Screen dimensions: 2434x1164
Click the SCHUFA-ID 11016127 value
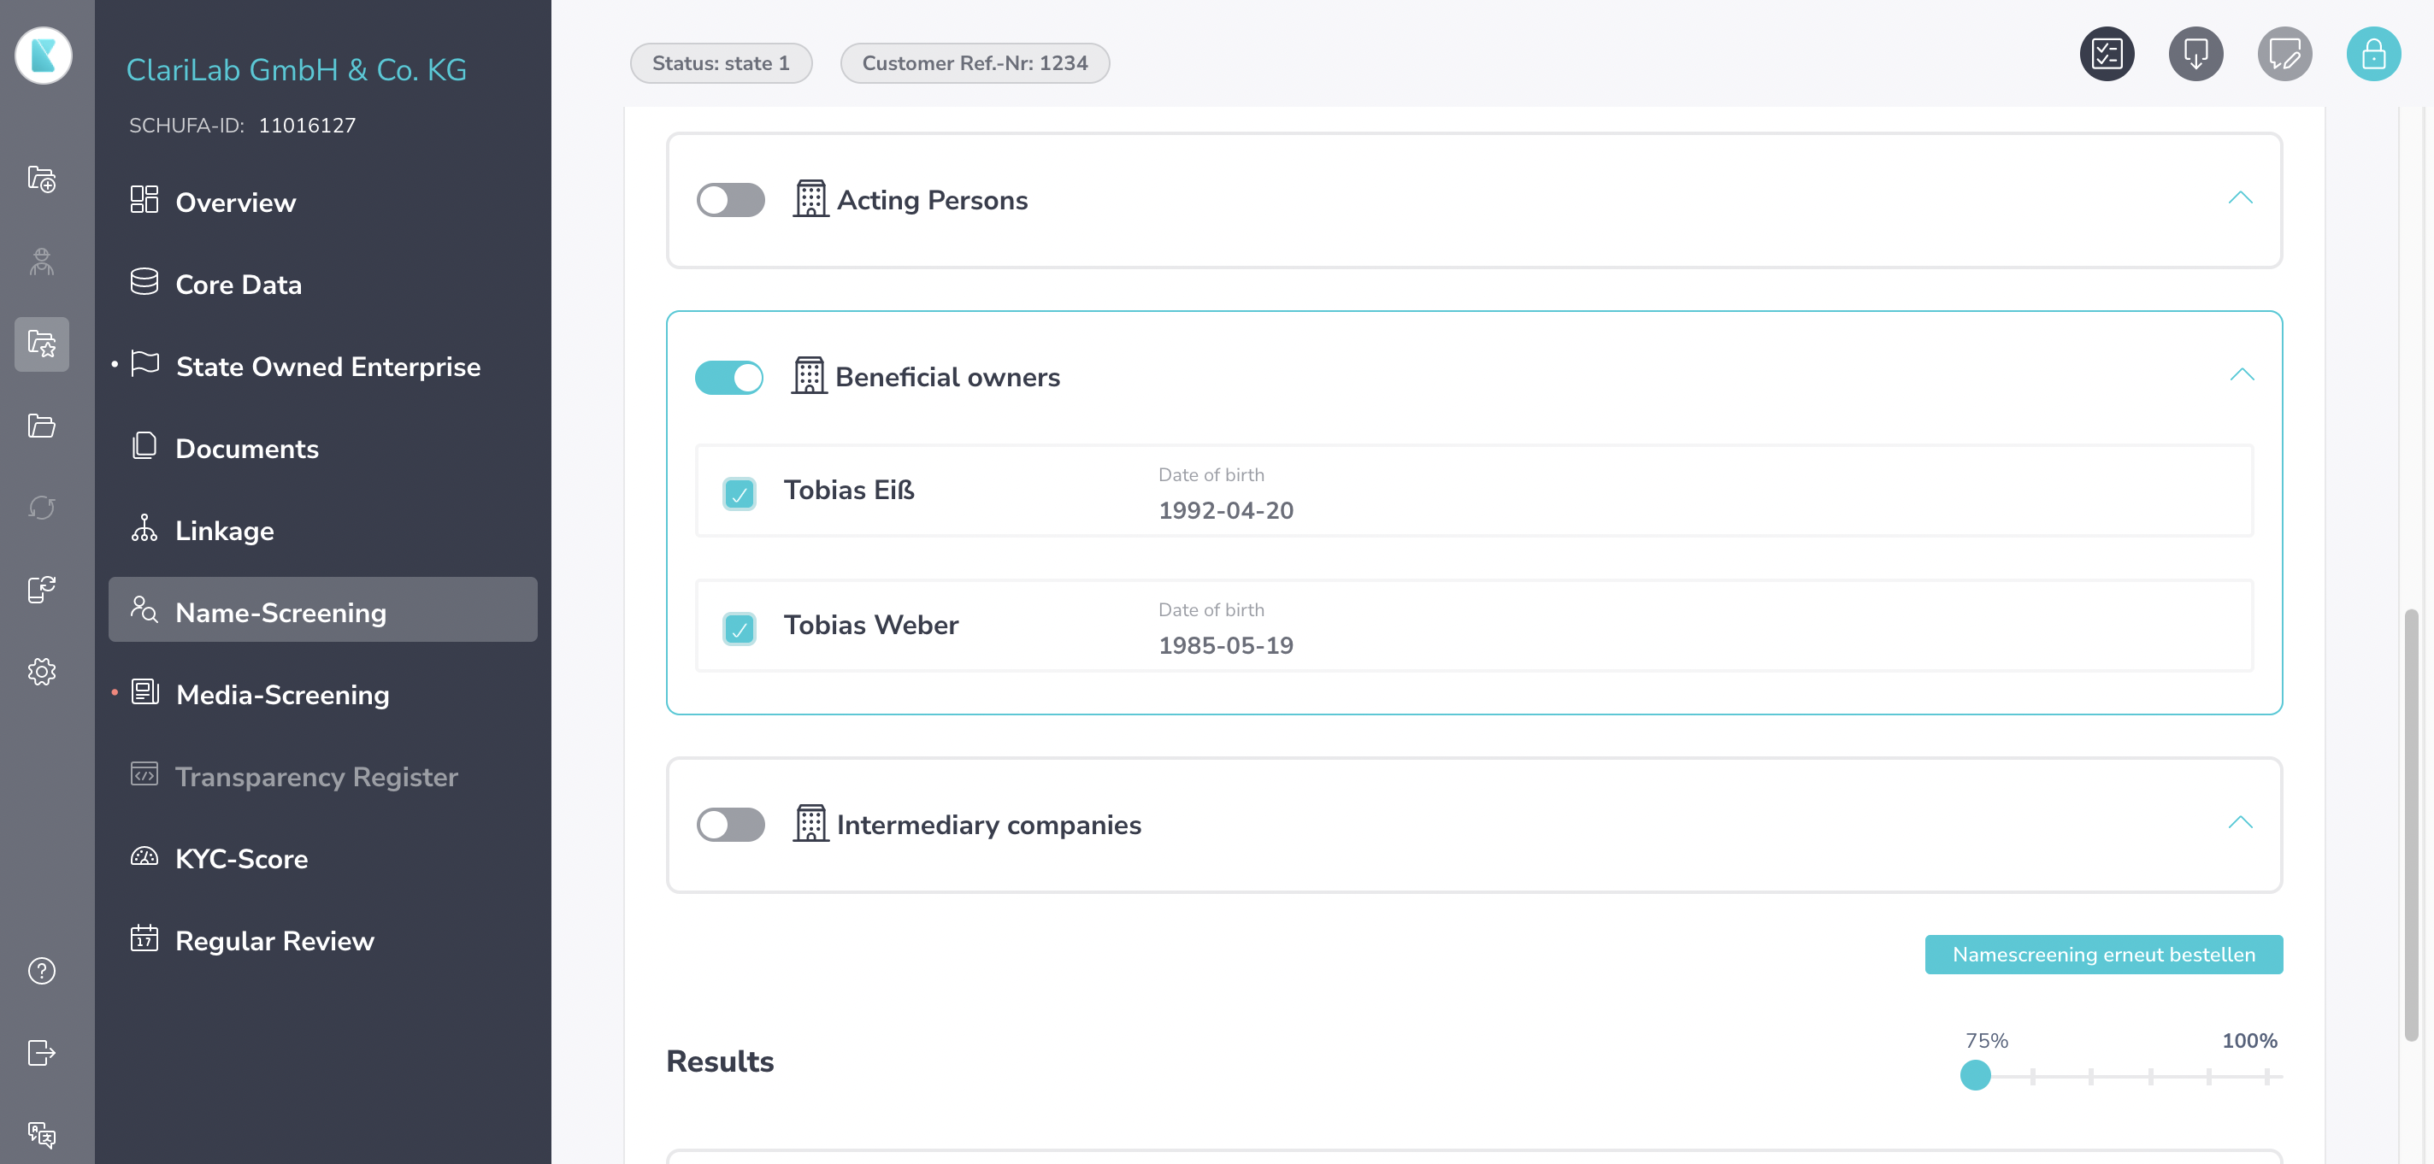point(307,126)
